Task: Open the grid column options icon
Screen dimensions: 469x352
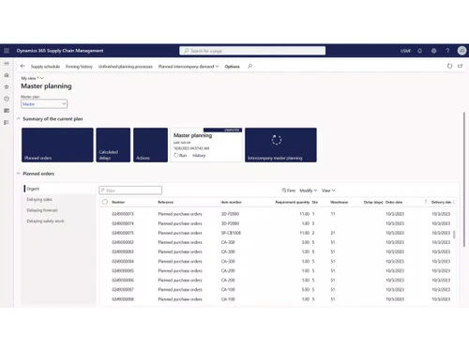Action: tap(454, 202)
